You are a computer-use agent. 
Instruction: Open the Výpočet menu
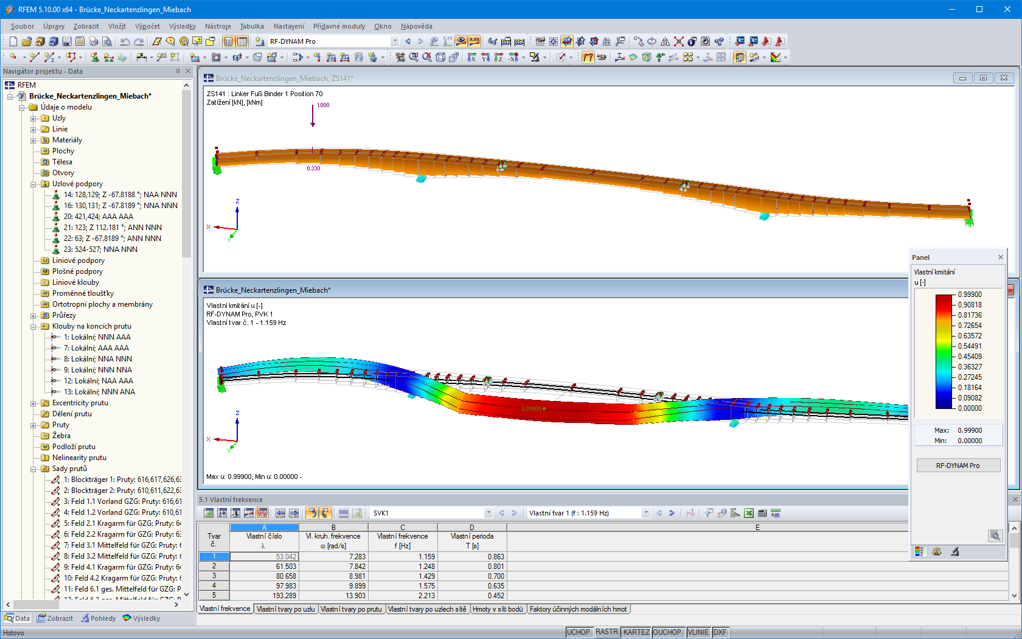click(147, 26)
